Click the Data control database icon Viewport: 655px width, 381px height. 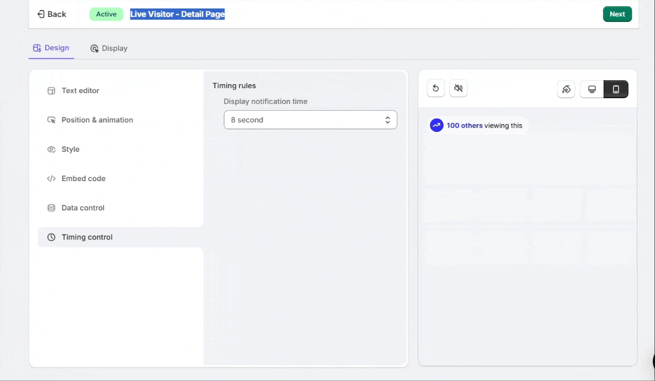tap(51, 208)
